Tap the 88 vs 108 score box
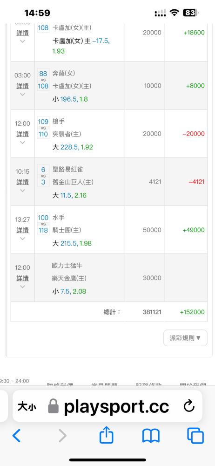 [43, 80]
